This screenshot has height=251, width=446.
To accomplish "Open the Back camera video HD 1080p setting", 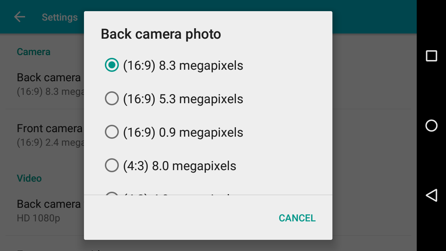I will click(x=49, y=210).
